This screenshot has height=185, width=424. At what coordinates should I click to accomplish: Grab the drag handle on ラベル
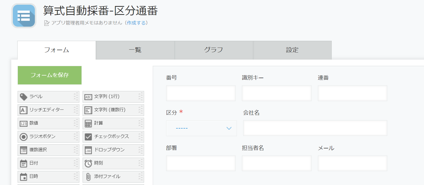[x=76, y=97]
